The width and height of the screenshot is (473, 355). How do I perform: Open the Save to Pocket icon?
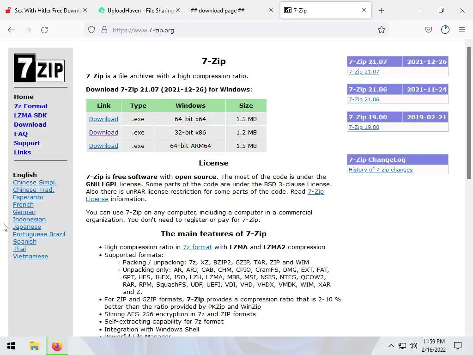(428, 30)
